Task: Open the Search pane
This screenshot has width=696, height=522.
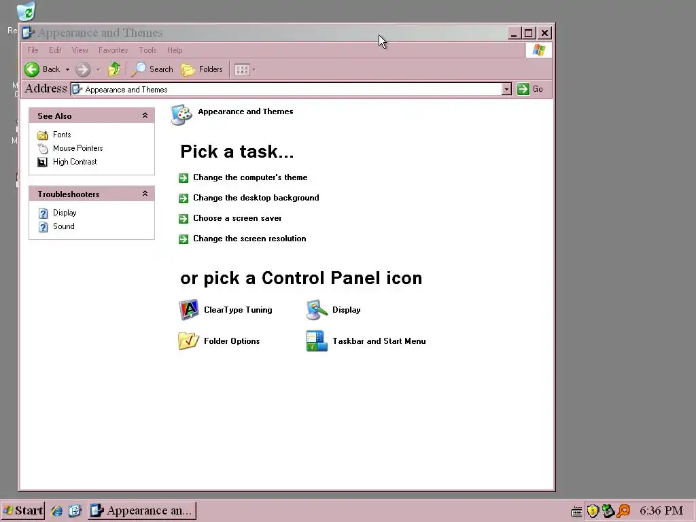Action: [x=152, y=69]
